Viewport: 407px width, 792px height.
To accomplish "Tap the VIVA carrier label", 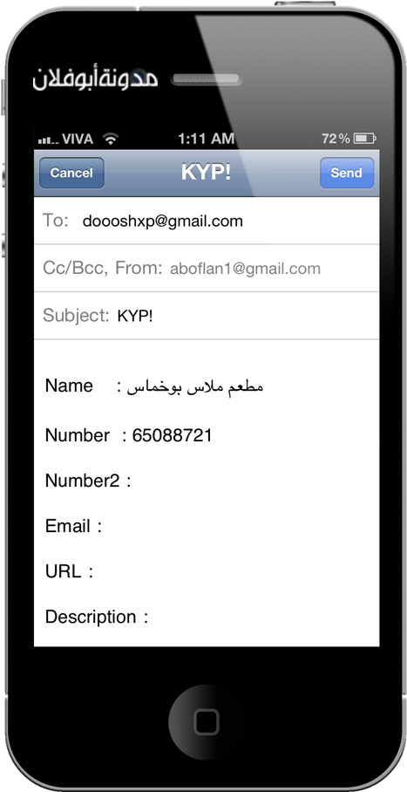I will [x=78, y=139].
